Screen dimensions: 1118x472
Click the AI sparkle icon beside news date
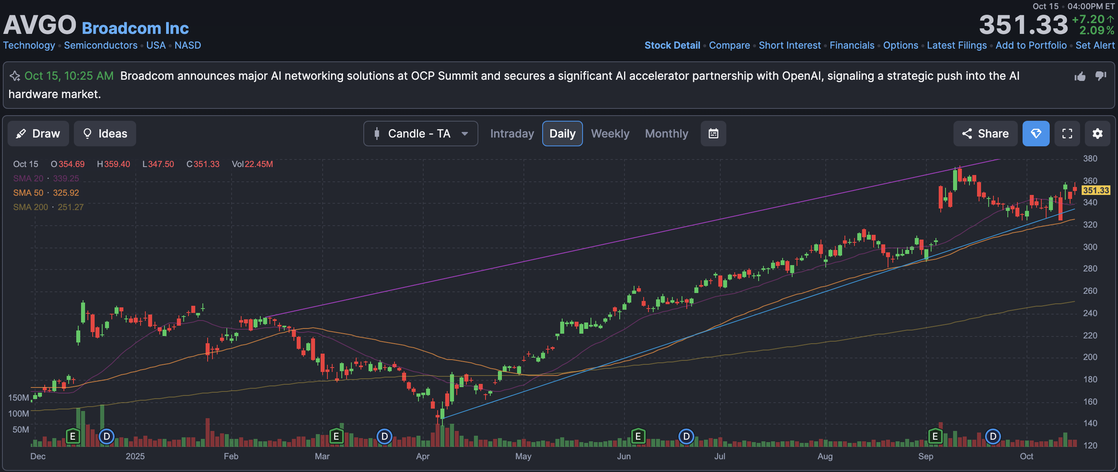coord(15,76)
